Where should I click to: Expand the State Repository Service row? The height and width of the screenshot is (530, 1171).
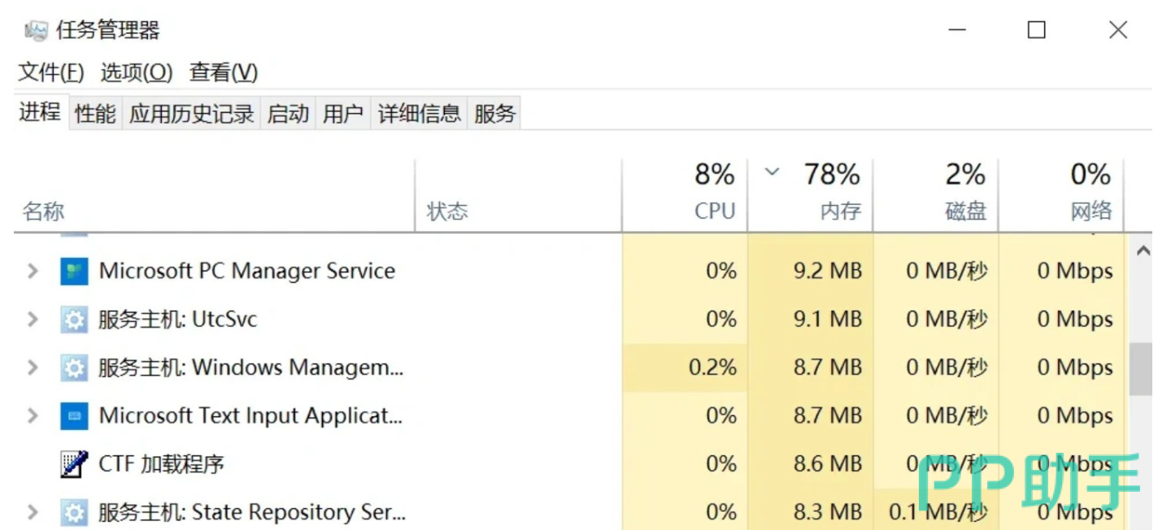[x=33, y=513]
